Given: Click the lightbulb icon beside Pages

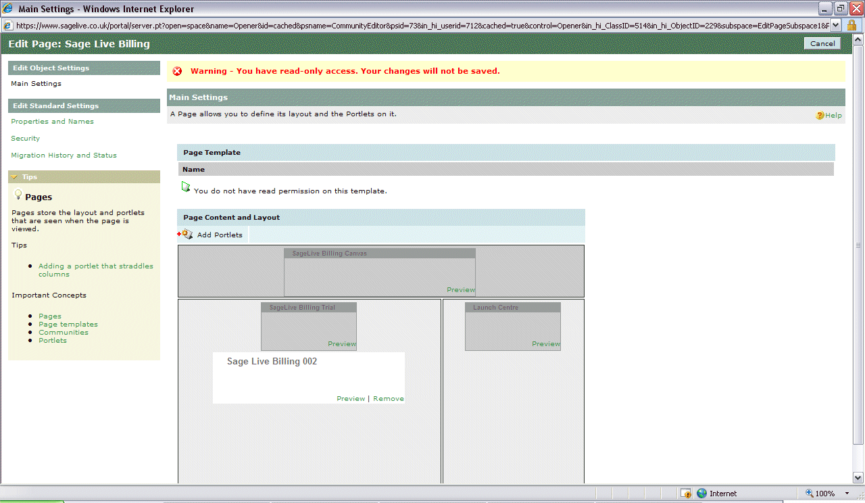Looking at the screenshot, I should click(18, 195).
